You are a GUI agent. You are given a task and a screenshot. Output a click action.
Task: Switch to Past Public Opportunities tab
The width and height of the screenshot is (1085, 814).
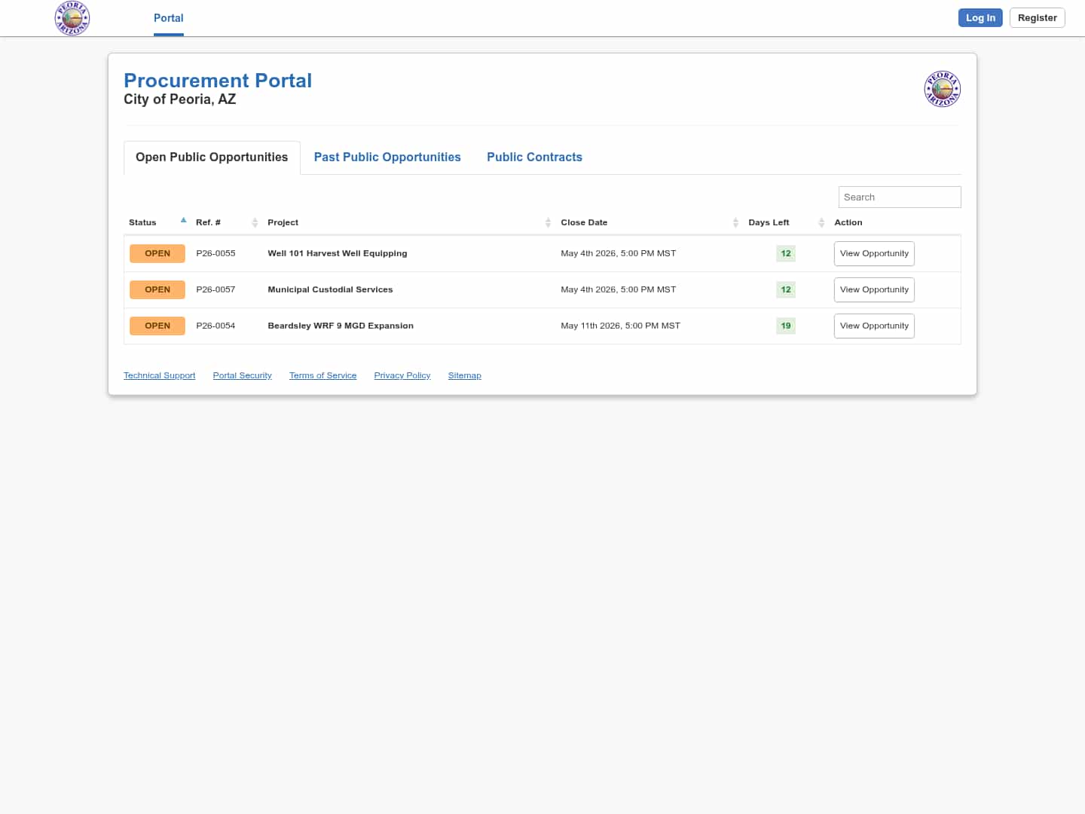pos(387,157)
